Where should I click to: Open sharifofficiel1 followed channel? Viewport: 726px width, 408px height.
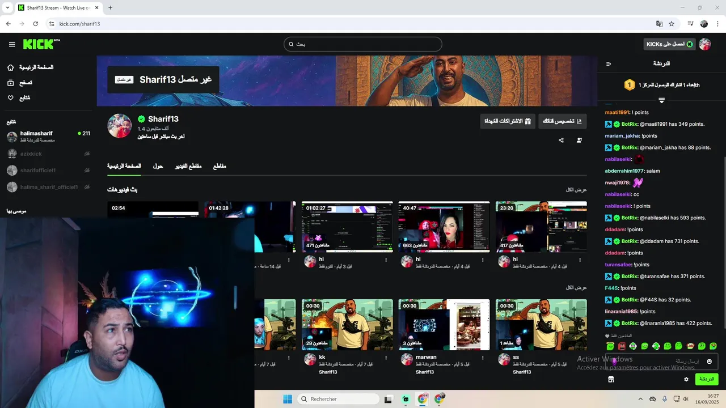point(48,170)
